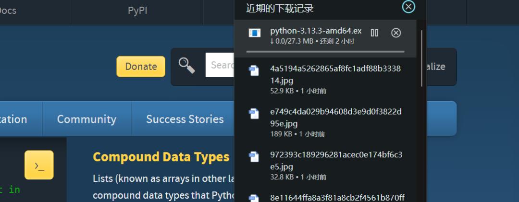519x202 pixels.
Task: Click the downloads panel vertical scrollbar
Action: tap(422, 59)
